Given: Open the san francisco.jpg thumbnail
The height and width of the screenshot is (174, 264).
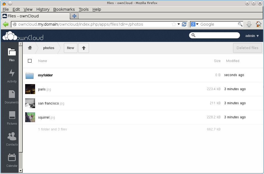Looking at the screenshot, I should point(30,103).
